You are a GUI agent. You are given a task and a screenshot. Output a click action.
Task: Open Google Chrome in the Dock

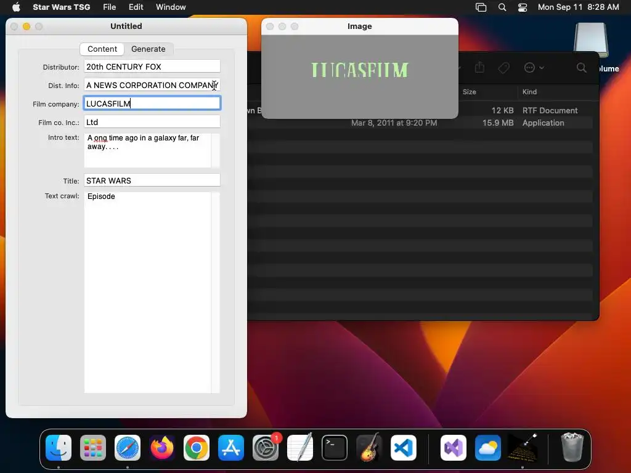[x=197, y=448]
